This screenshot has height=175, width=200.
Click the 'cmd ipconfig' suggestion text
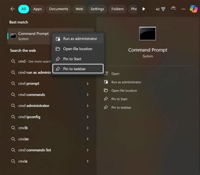pyautogui.click(x=29, y=117)
